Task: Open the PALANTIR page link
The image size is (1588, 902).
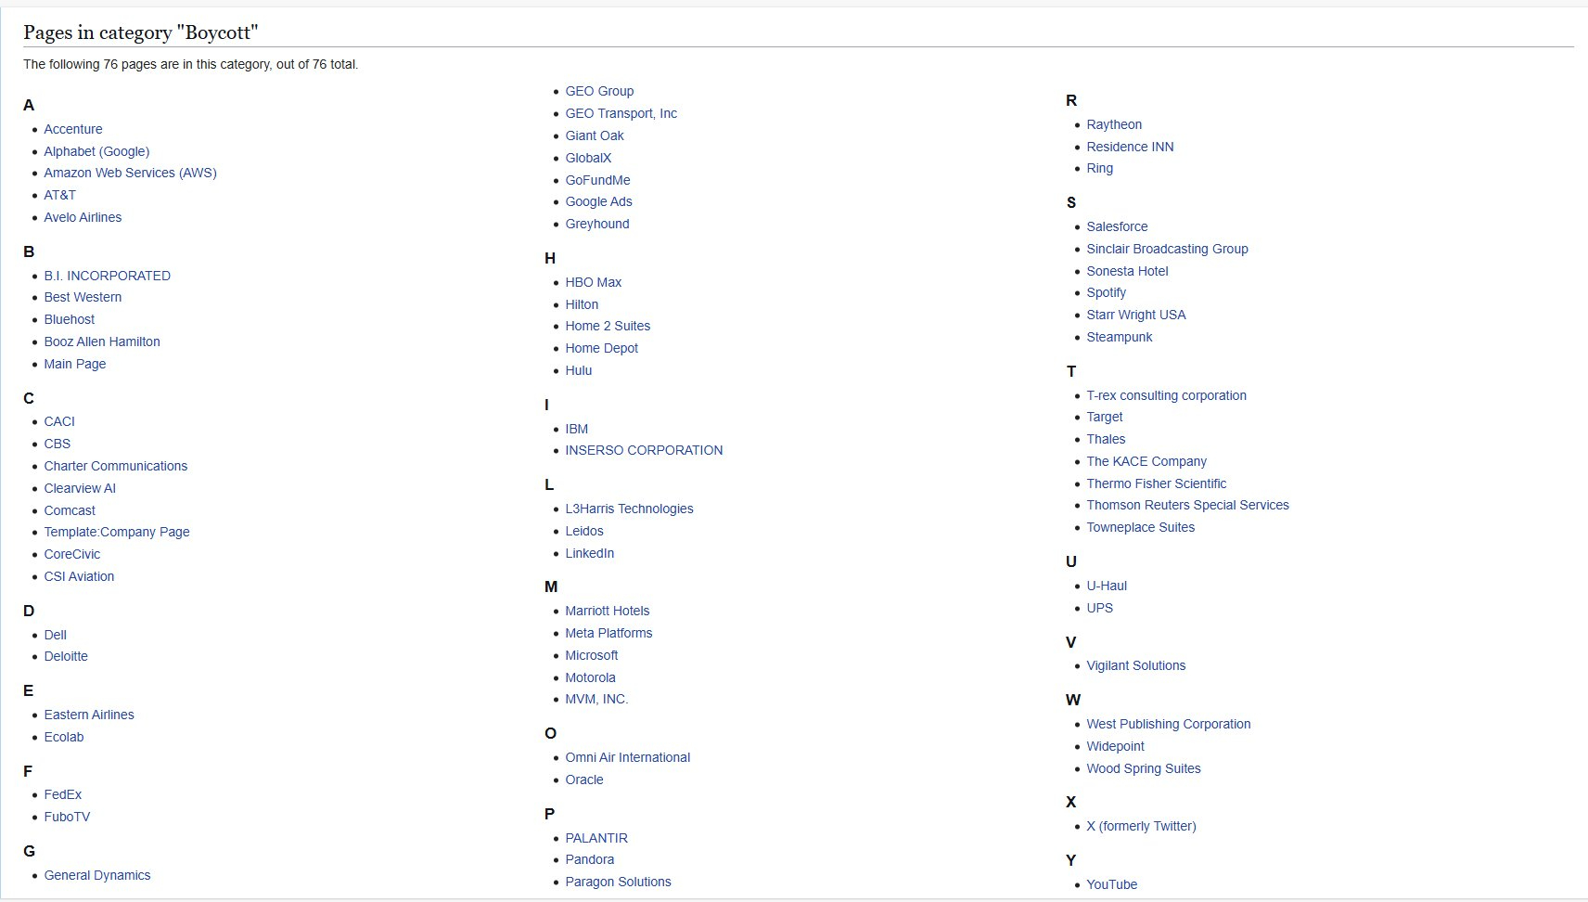Action: point(596,838)
